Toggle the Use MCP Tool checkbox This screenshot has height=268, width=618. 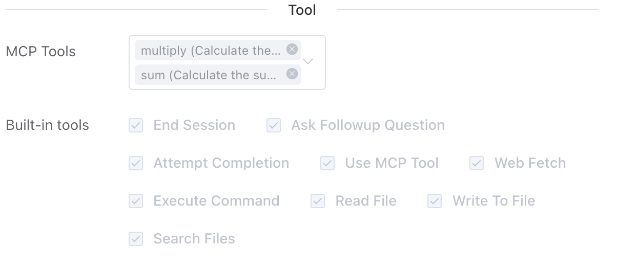(327, 163)
